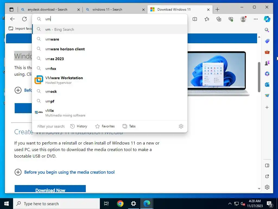Open sidebar Outlook icon

coord(267,85)
